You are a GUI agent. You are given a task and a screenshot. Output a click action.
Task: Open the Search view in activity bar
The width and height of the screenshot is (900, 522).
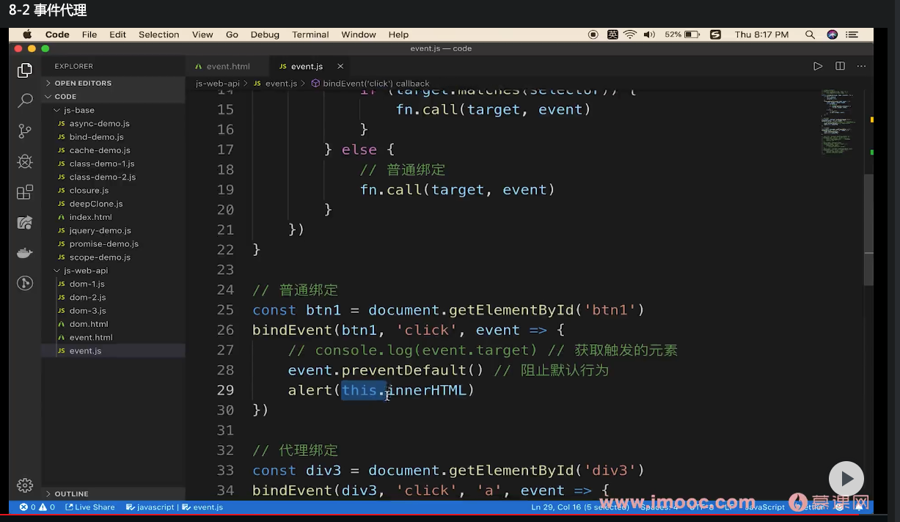pyautogui.click(x=25, y=100)
